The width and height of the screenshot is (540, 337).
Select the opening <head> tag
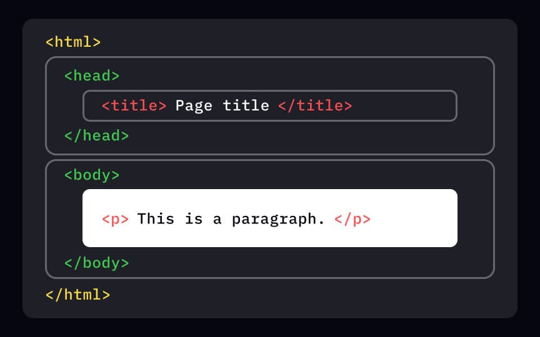92,76
